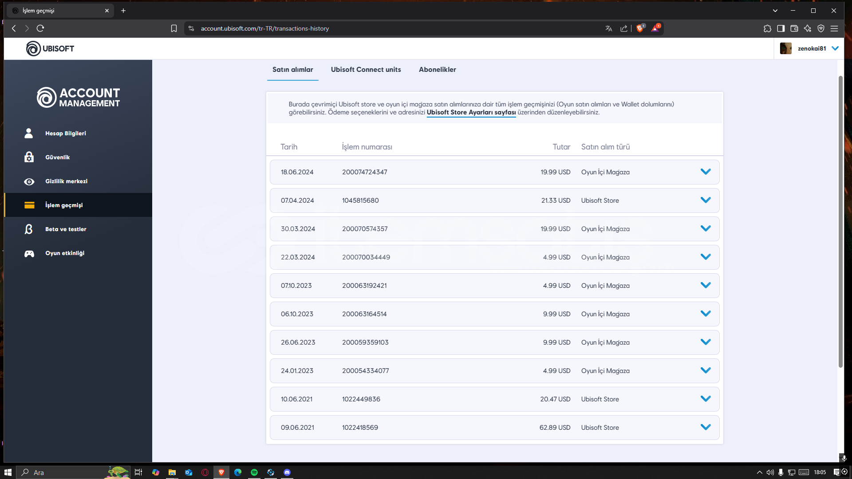Screen dimensions: 852x479
Task: Open Spotify from the taskbar
Action: 254,472
